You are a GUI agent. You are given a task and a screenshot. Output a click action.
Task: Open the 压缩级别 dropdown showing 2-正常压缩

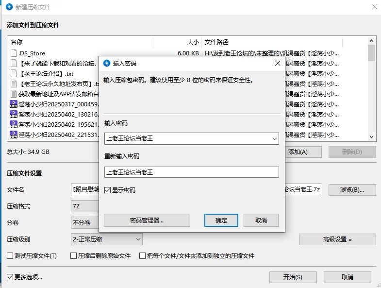(107, 239)
